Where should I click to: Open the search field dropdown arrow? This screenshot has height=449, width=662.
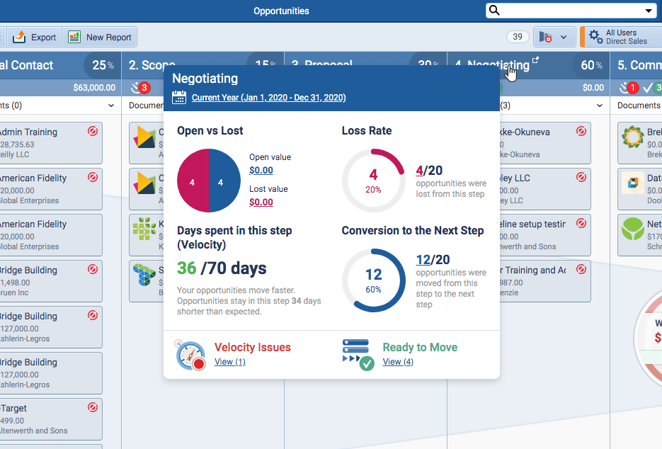(x=649, y=11)
